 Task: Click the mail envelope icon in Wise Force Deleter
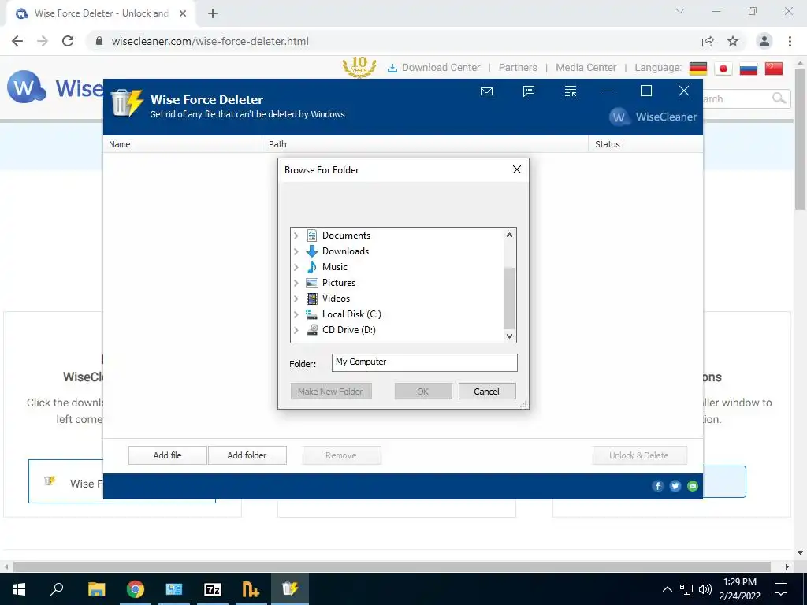click(486, 91)
